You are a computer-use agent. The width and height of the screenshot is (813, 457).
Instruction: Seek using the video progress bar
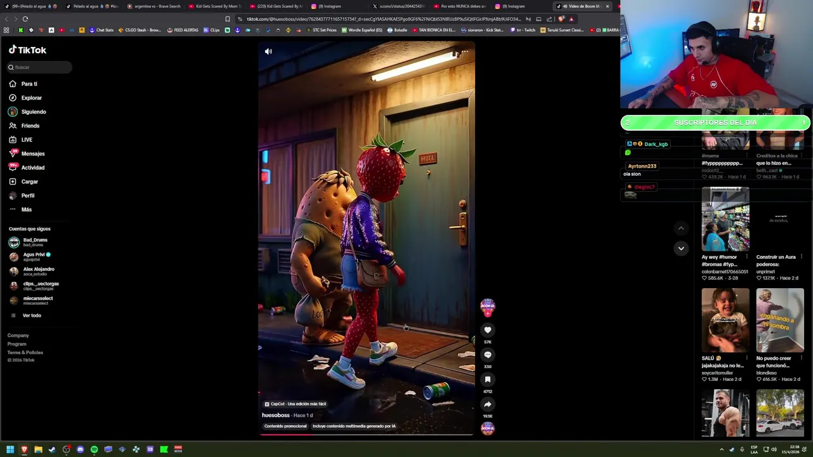(x=366, y=435)
